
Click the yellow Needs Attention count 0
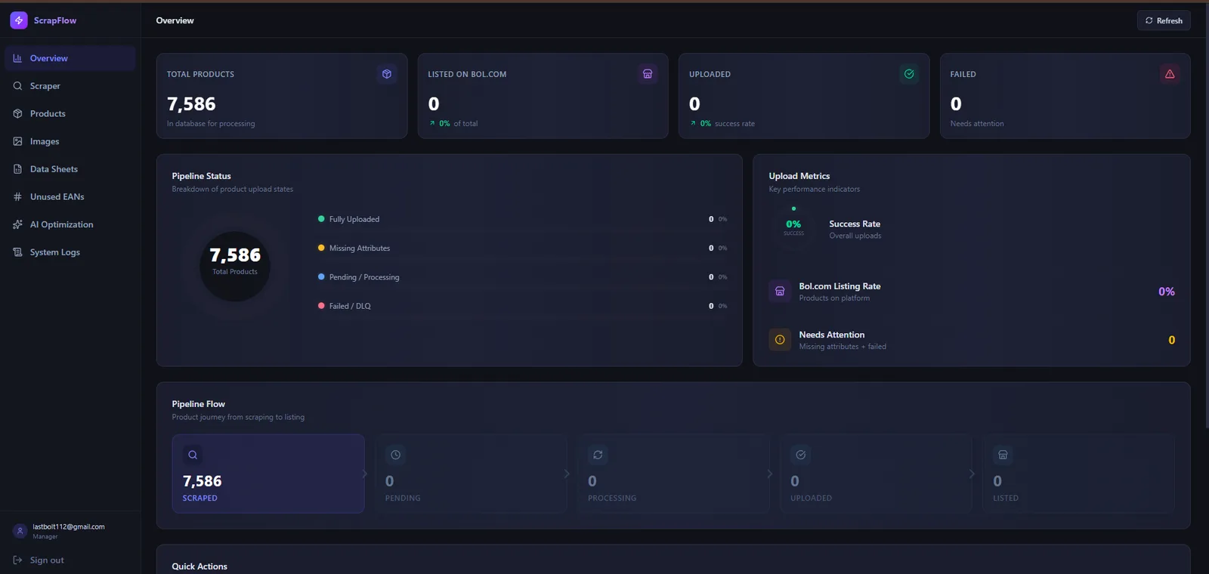point(1172,340)
